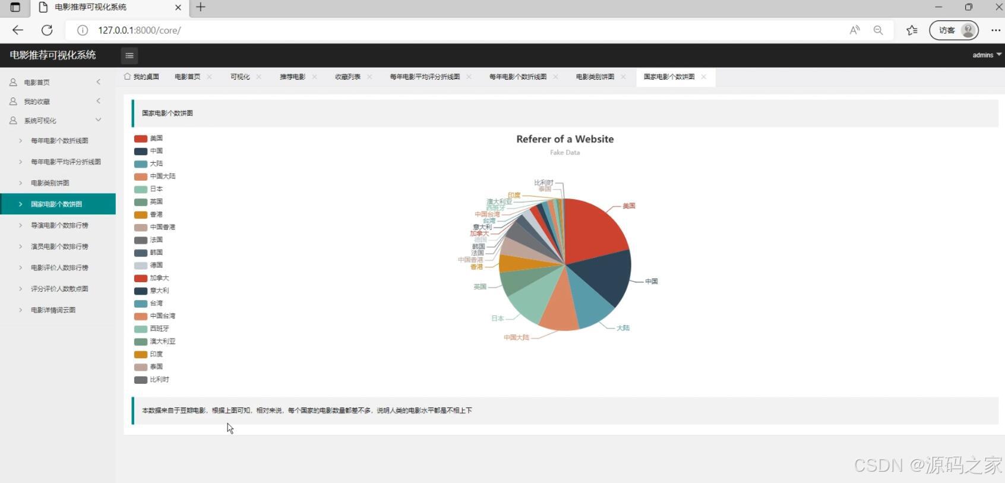Screen dimensions: 1005x483
Task: Click the 电影推荐可视化系统 header title
Action: (x=53, y=55)
